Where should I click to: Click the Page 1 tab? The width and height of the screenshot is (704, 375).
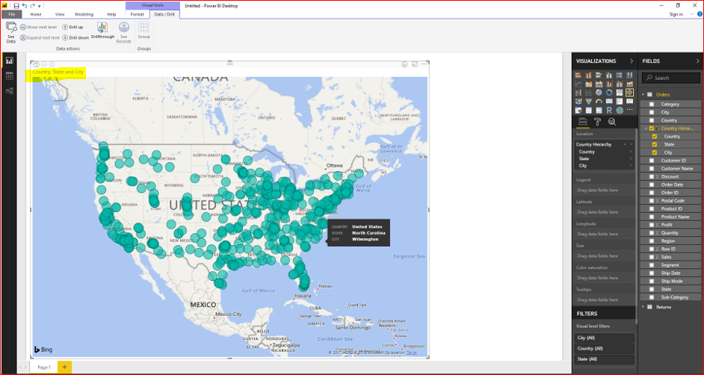tap(43, 368)
